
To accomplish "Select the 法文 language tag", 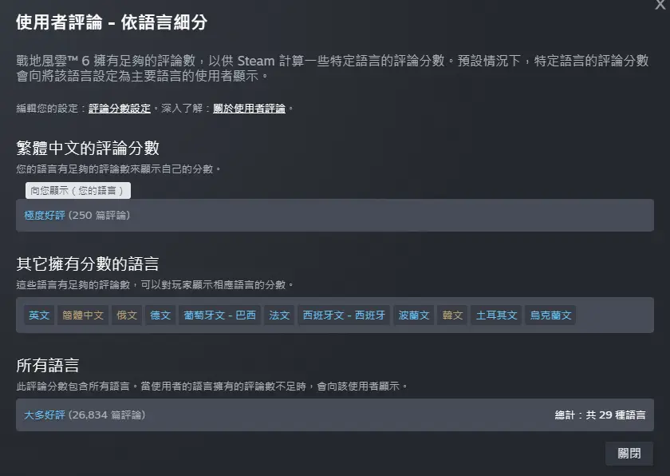I will coord(278,315).
